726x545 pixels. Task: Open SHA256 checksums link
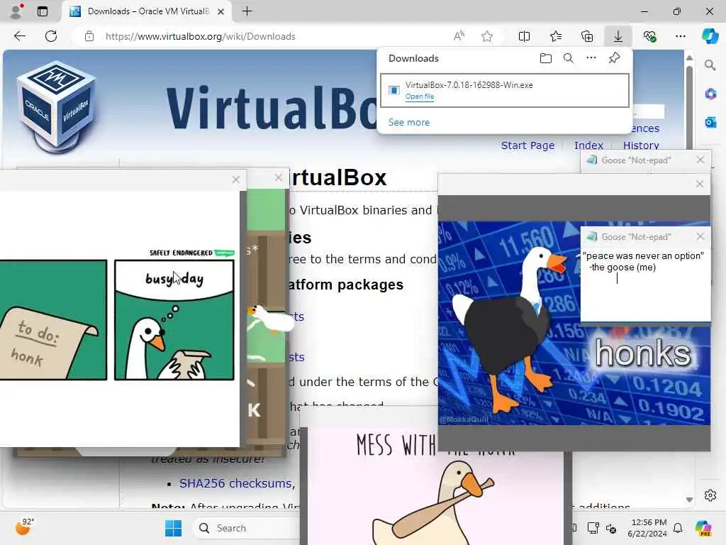click(235, 483)
